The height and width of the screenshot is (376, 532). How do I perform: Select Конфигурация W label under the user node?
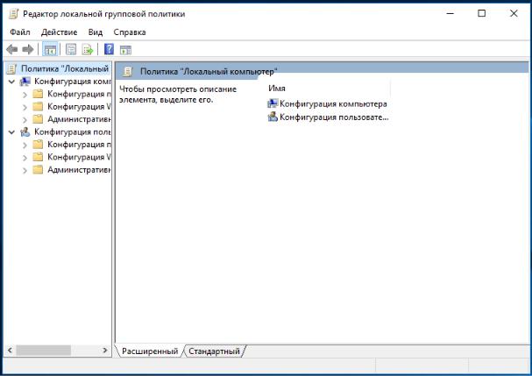[x=79, y=157]
